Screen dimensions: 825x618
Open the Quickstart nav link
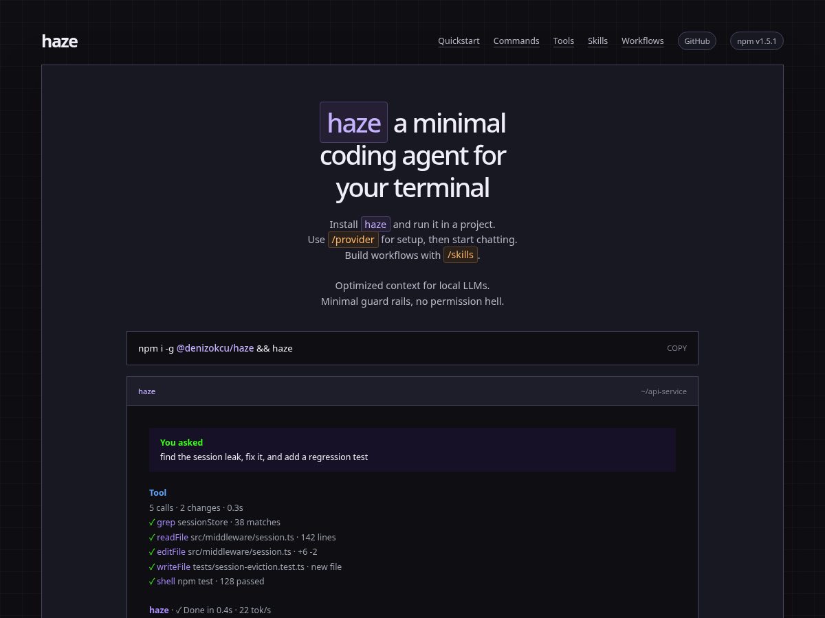click(x=459, y=41)
